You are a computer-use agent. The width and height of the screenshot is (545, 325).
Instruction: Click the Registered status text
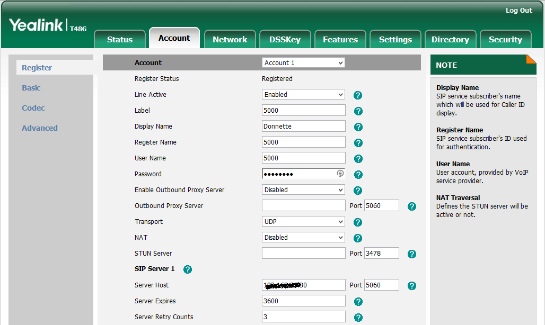(277, 79)
